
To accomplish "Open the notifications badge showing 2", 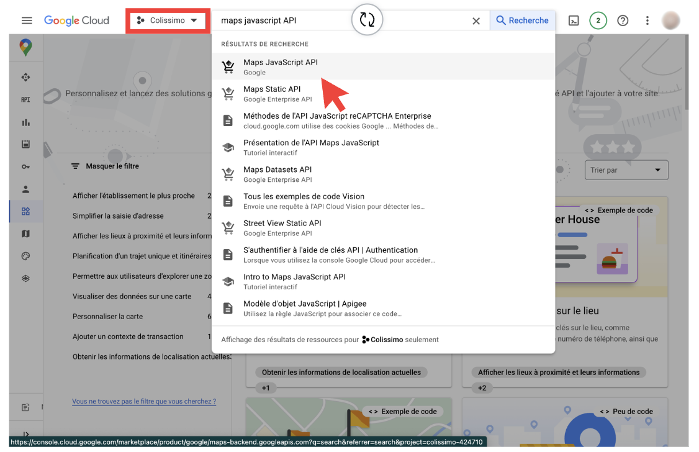I will click(x=598, y=20).
